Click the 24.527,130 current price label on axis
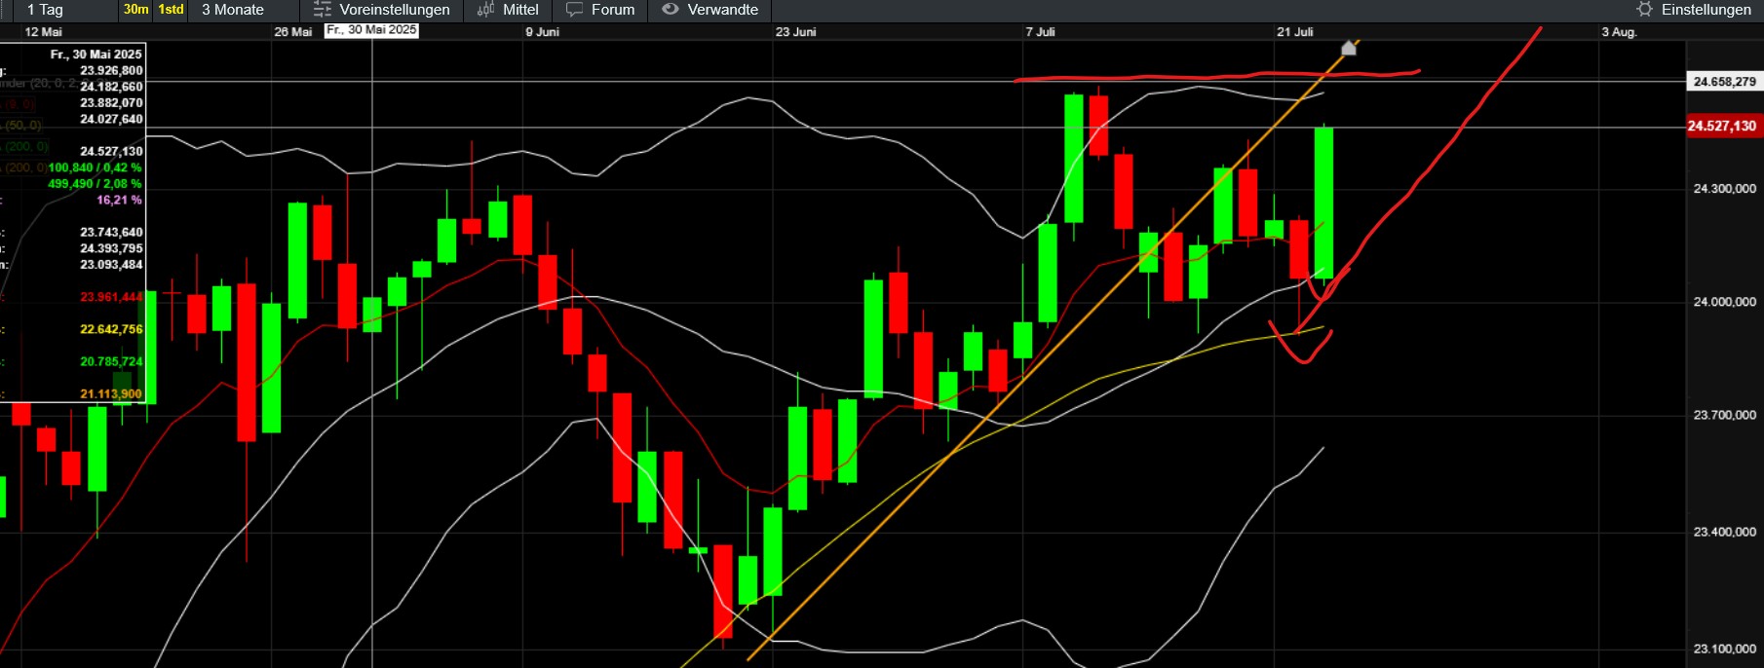 pos(1722,126)
